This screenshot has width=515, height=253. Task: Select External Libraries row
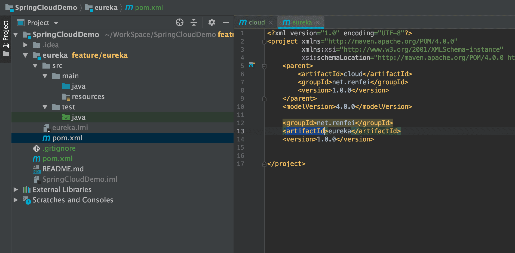click(x=122, y=190)
